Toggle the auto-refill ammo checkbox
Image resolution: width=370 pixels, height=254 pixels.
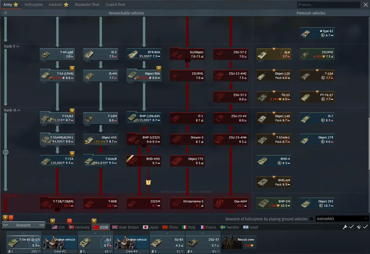click(x=365, y=227)
